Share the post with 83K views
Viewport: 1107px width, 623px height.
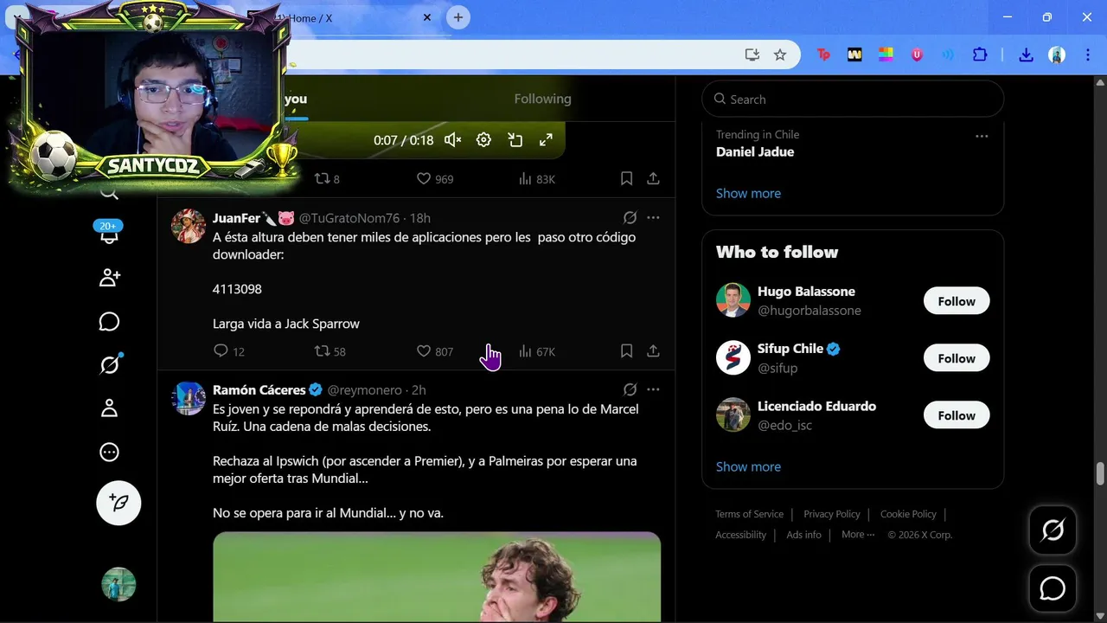coord(653,178)
